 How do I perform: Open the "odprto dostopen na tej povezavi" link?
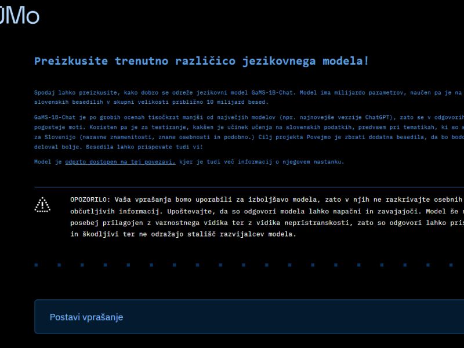click(x=120, y=162)
